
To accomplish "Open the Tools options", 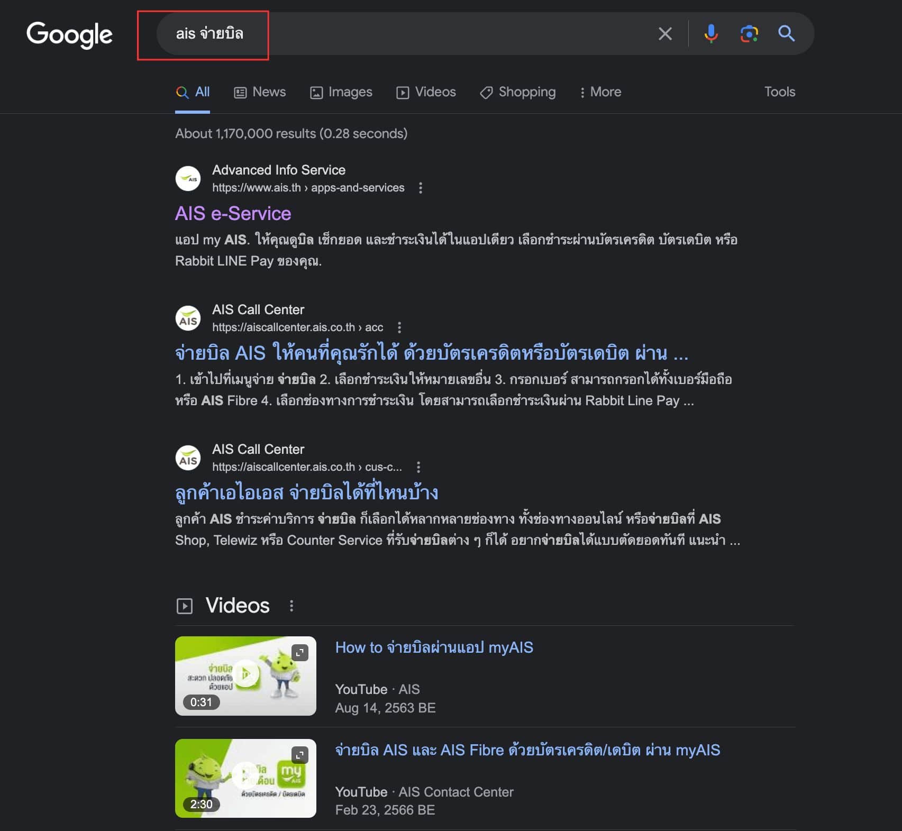I will click(x=779, y=92).
